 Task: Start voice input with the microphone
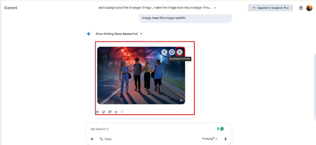click(226, 139)
